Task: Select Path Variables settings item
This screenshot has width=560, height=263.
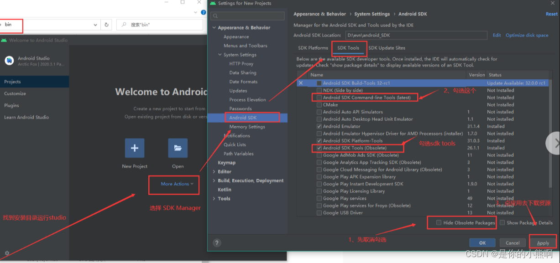Action: click(239, 154)
